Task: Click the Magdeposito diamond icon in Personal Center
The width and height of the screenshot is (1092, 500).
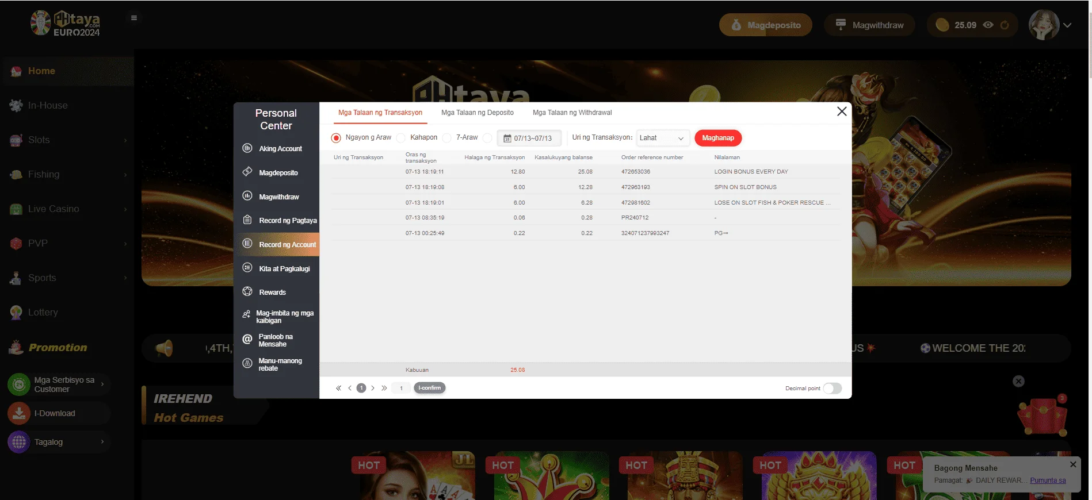Action: pos(247,172)
